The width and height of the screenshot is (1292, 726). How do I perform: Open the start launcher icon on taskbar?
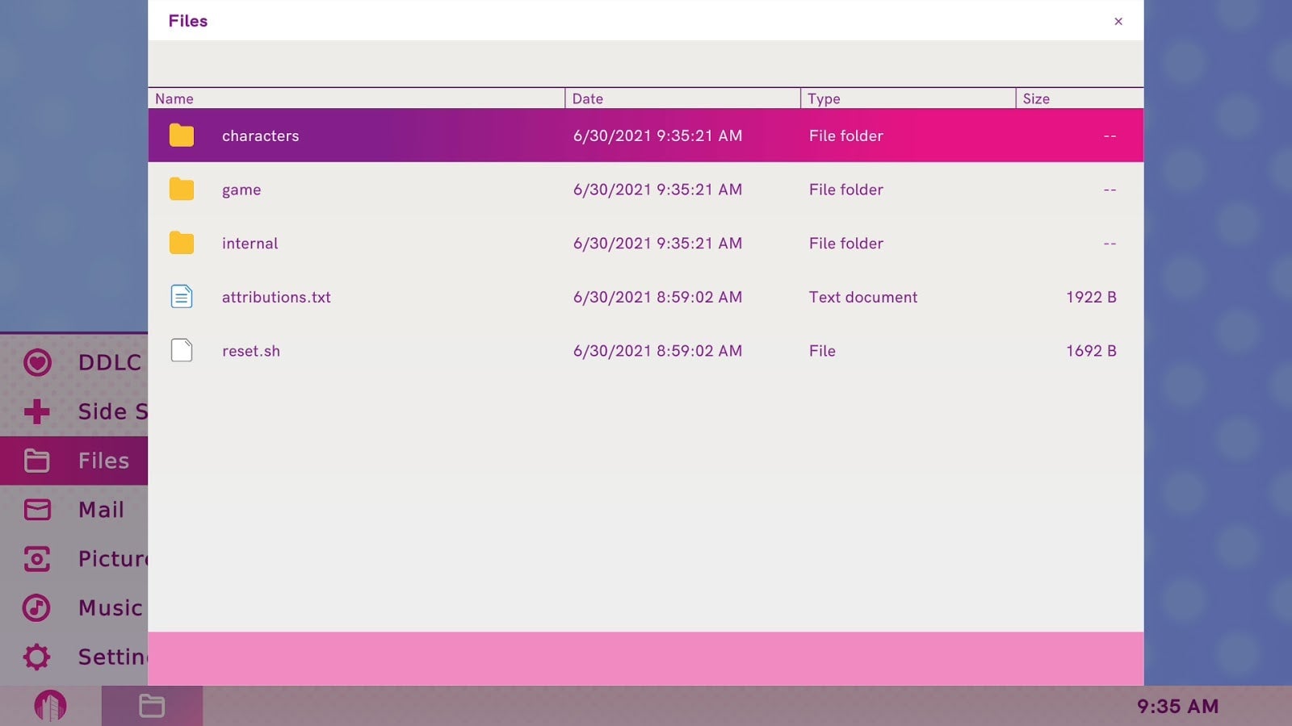point(50,706)
